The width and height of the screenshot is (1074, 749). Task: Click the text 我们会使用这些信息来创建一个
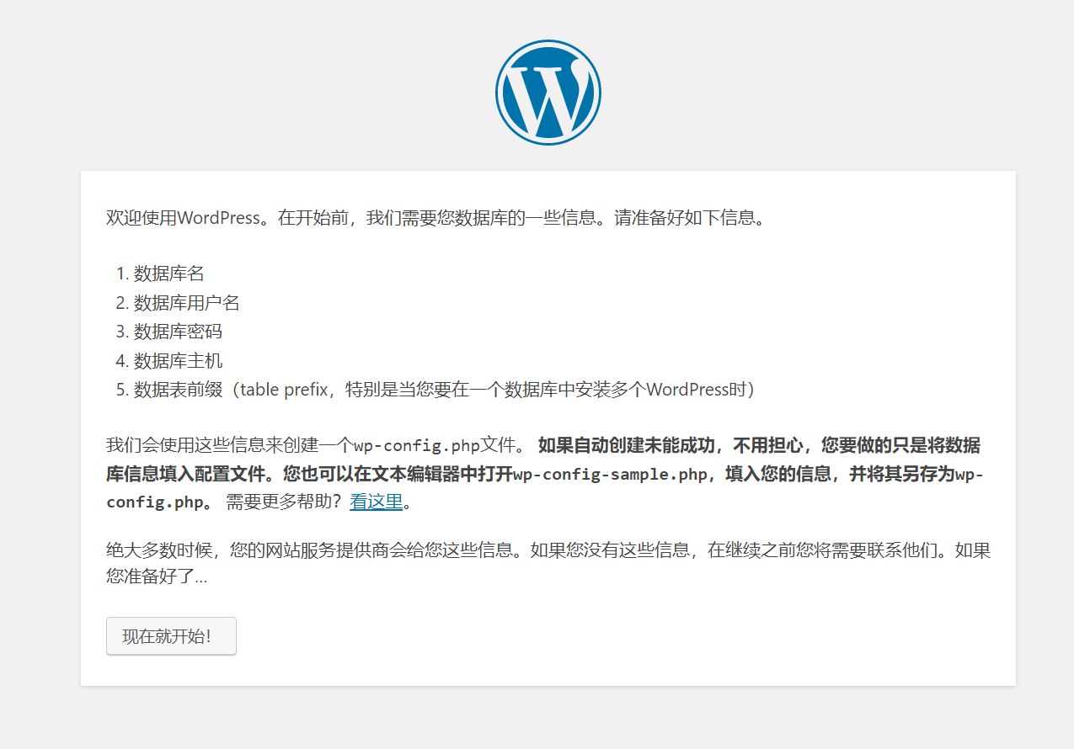230,446
